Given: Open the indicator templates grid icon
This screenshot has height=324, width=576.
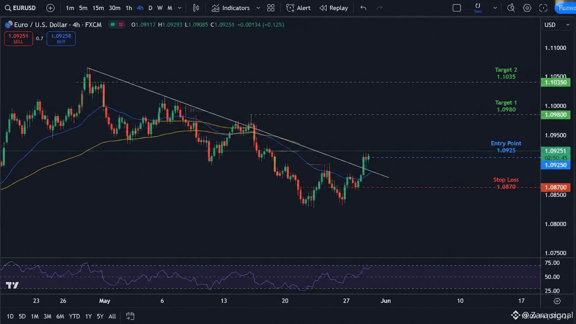Looking at the screenshot, I should (x=271, y=8).
